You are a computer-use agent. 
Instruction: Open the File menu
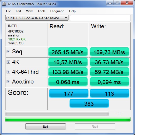click(8, 11)
